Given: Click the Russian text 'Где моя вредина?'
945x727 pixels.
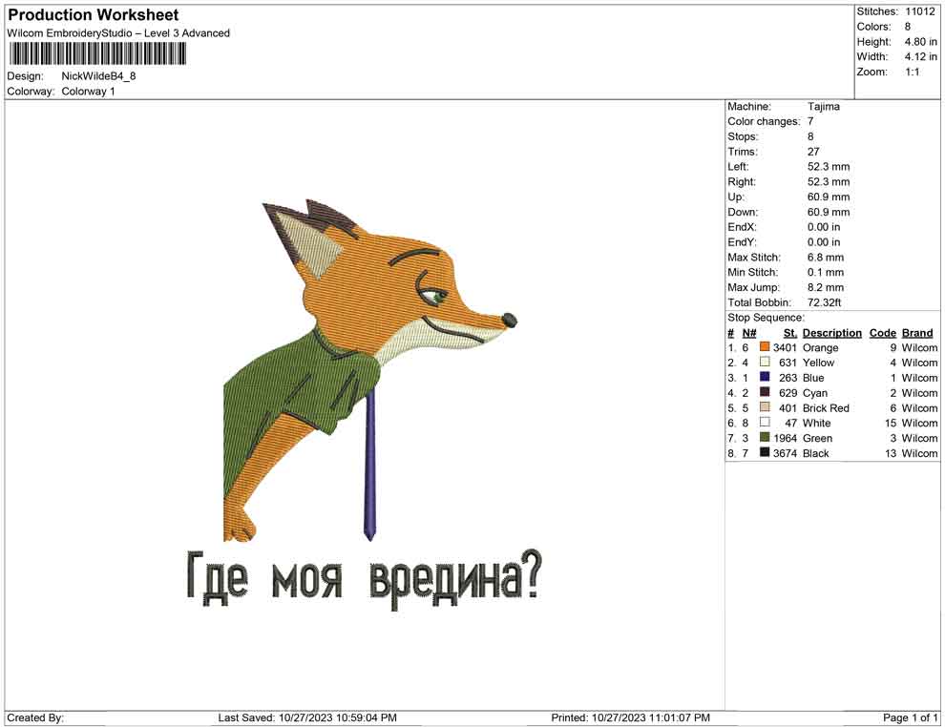Looking at the screenshot, I should pos(365,579).
